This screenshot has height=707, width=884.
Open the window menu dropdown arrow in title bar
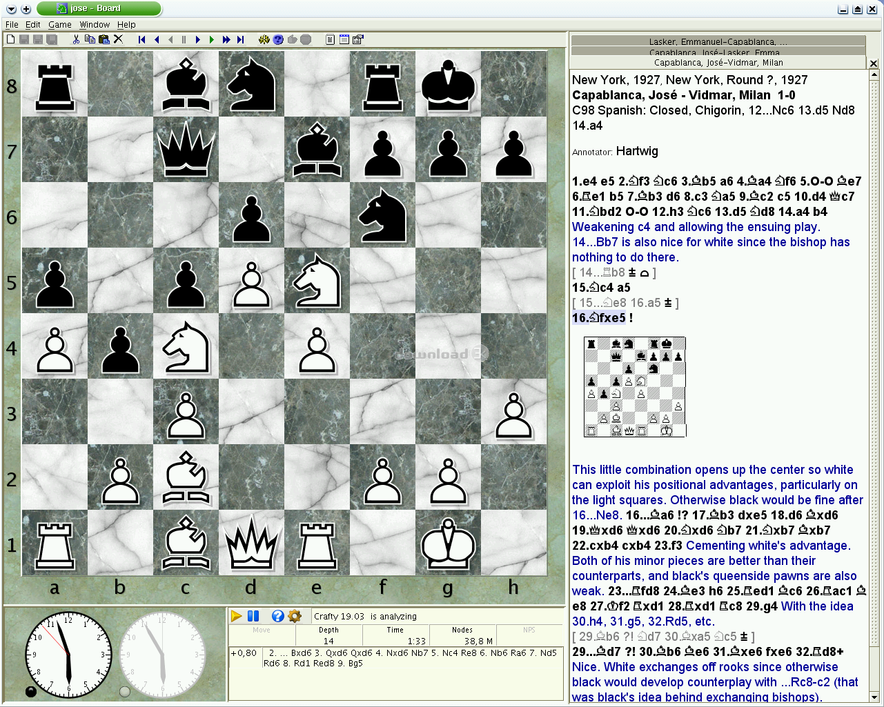click(11, 9)
